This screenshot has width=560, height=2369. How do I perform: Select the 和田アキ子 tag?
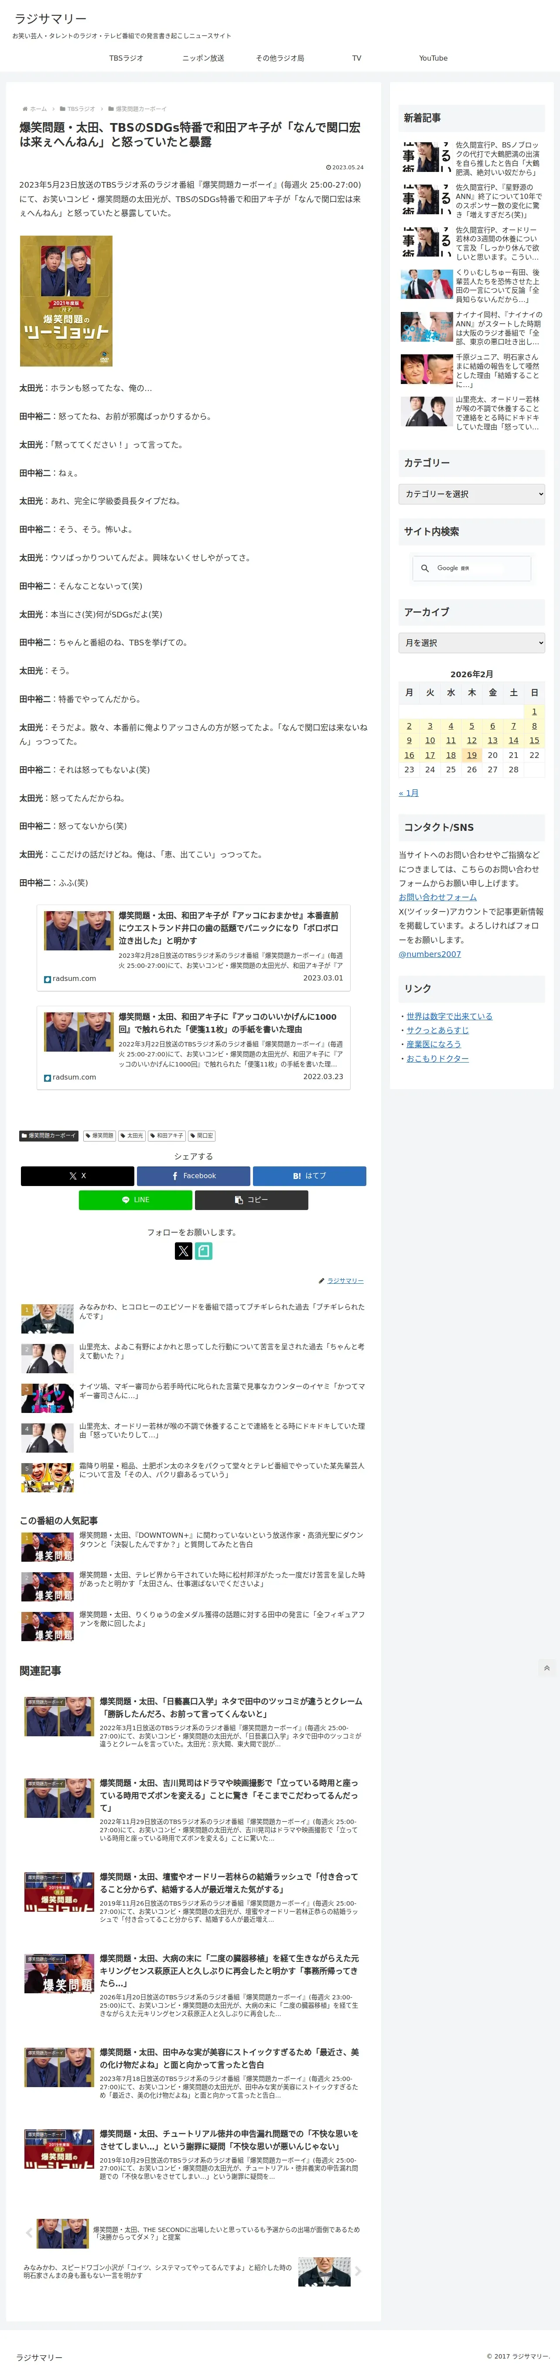point(167,1136)
